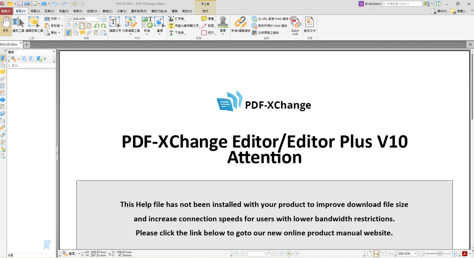
Task: Open Layers pane from left sidebar
Action: coord(3,100)
